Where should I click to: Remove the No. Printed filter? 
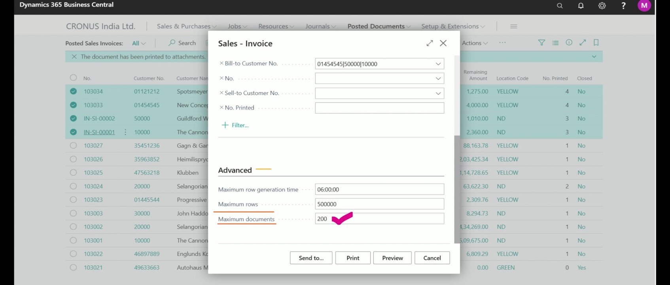(221, 108)
